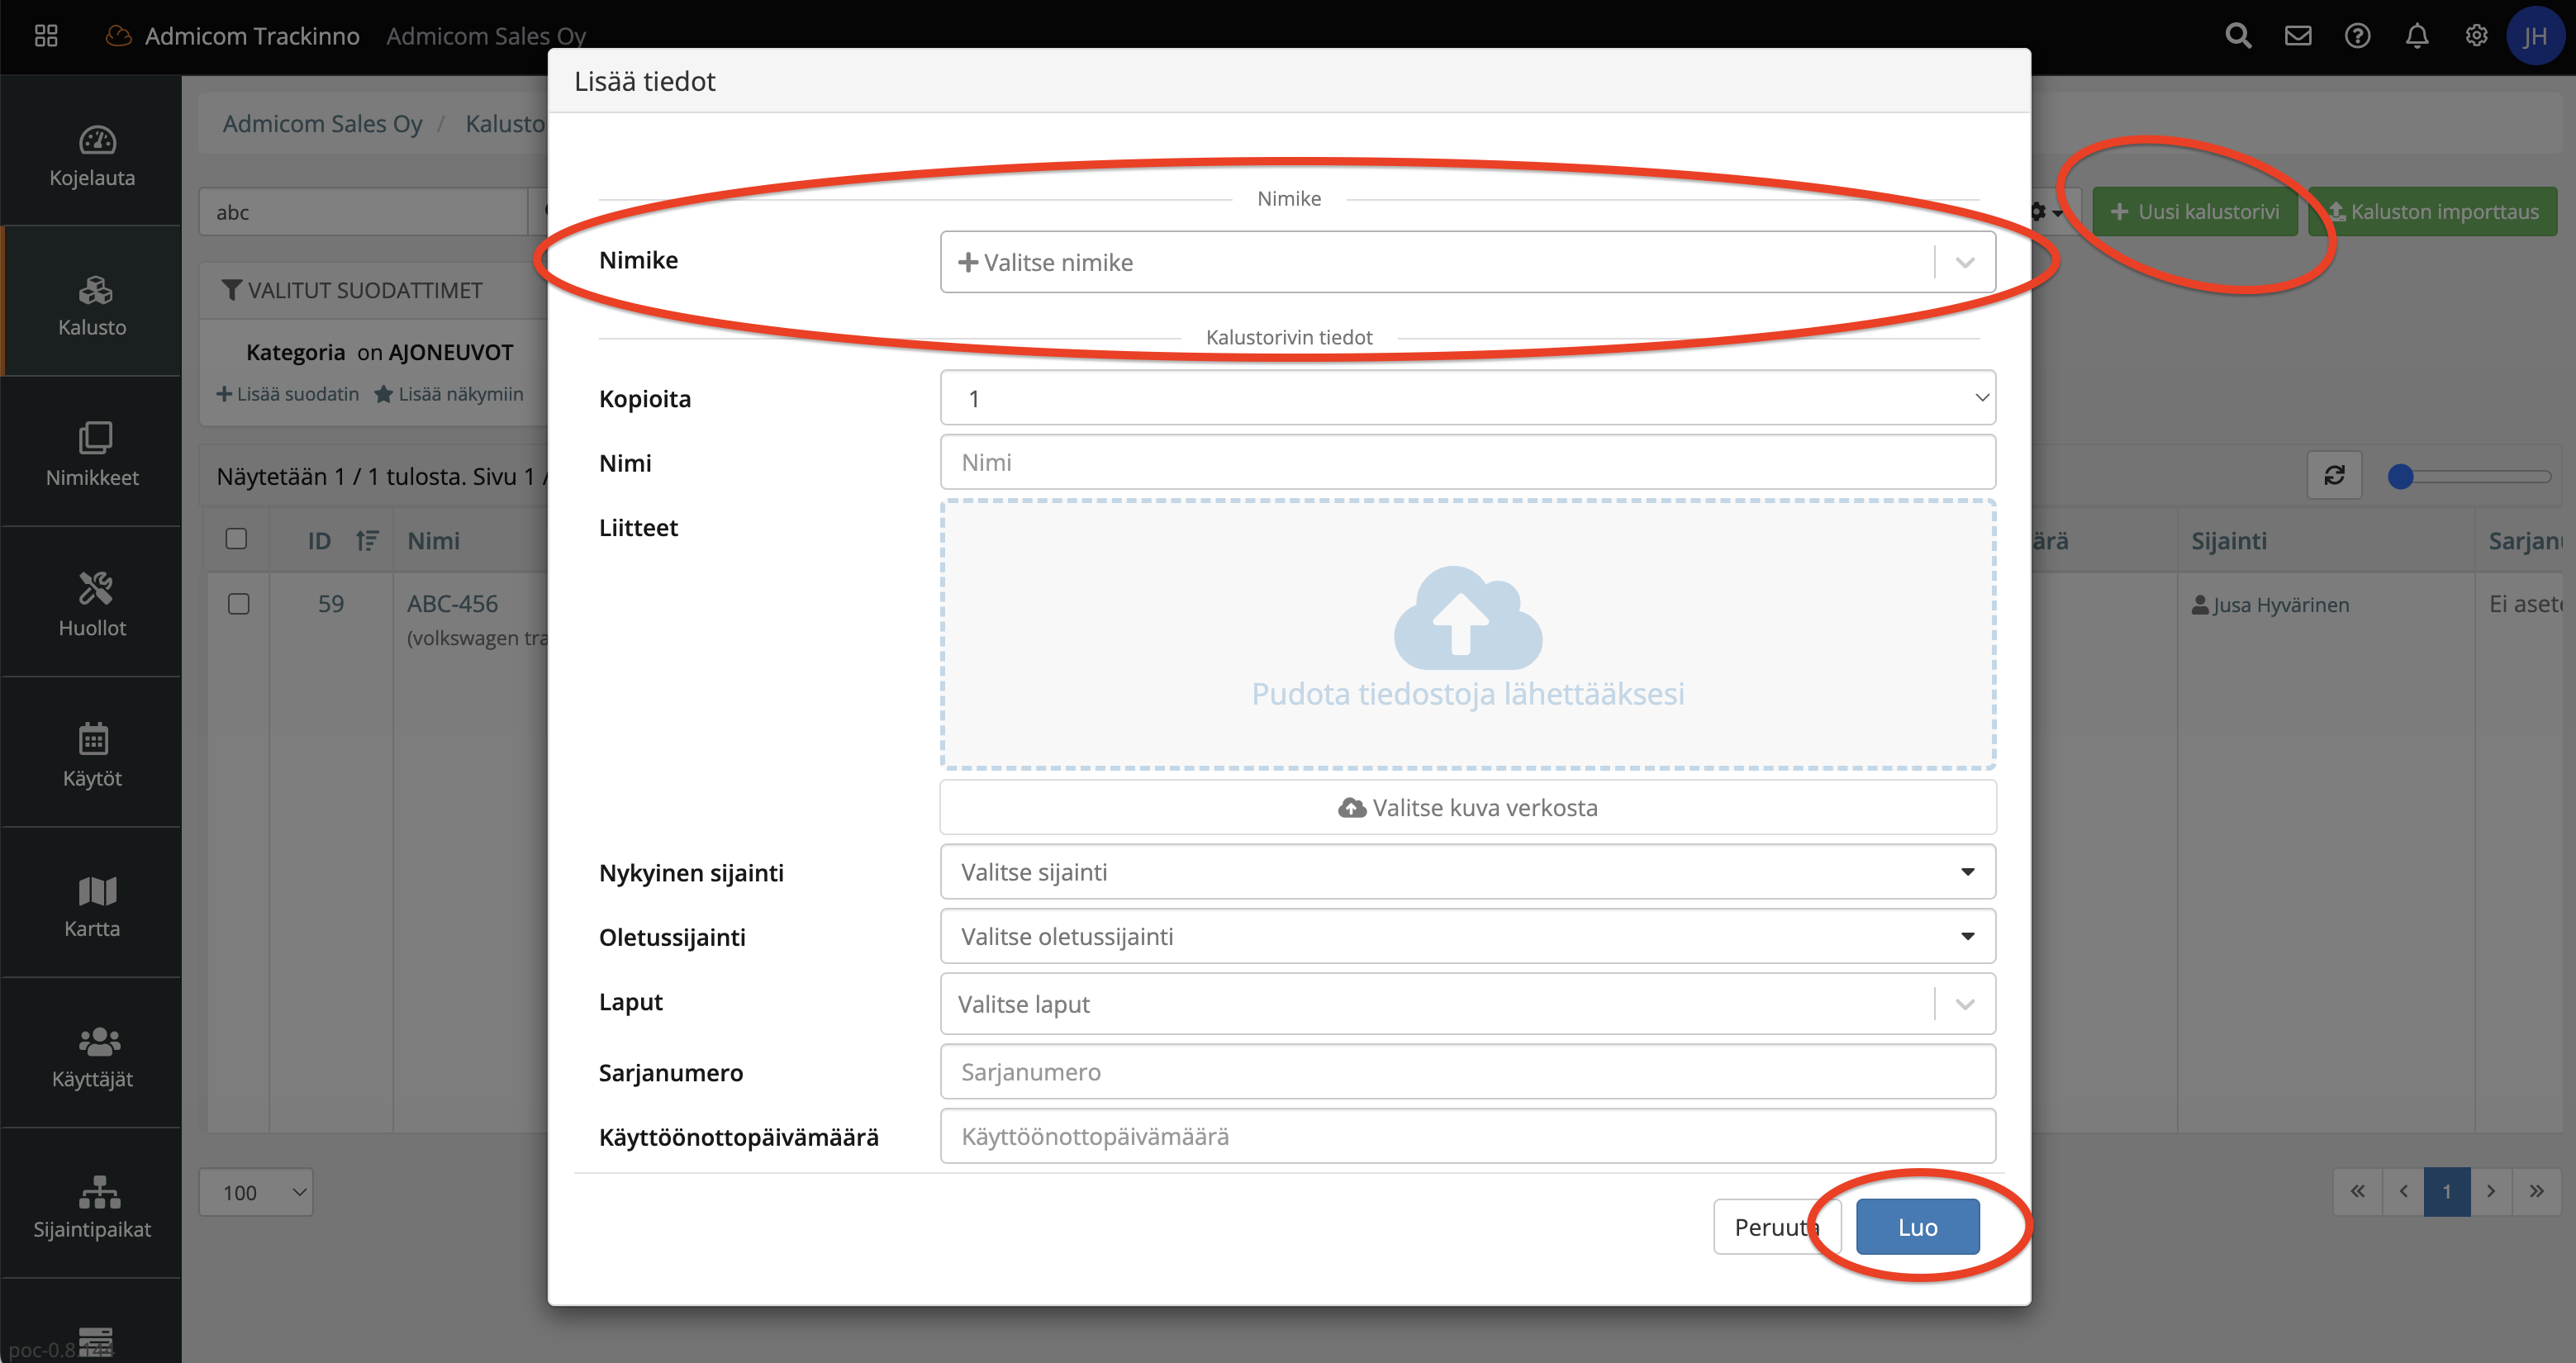Click the blue table zoom slider handle

pos(2400,477)
